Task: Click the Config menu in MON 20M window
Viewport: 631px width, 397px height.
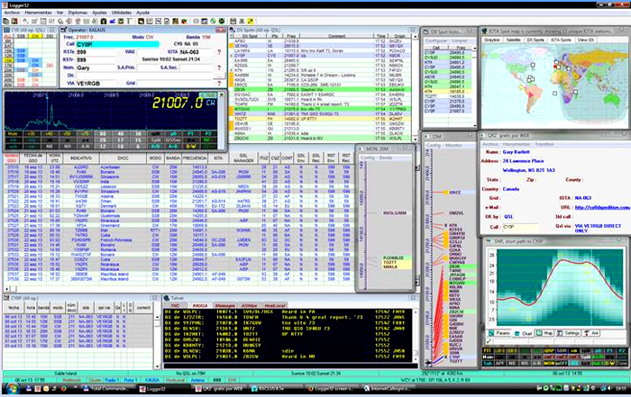Action: 367,158
